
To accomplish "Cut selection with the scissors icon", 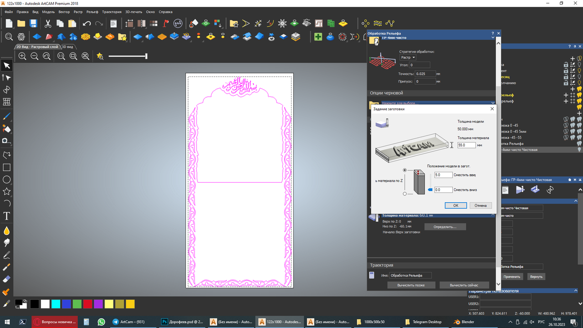I will coord(48,23).
